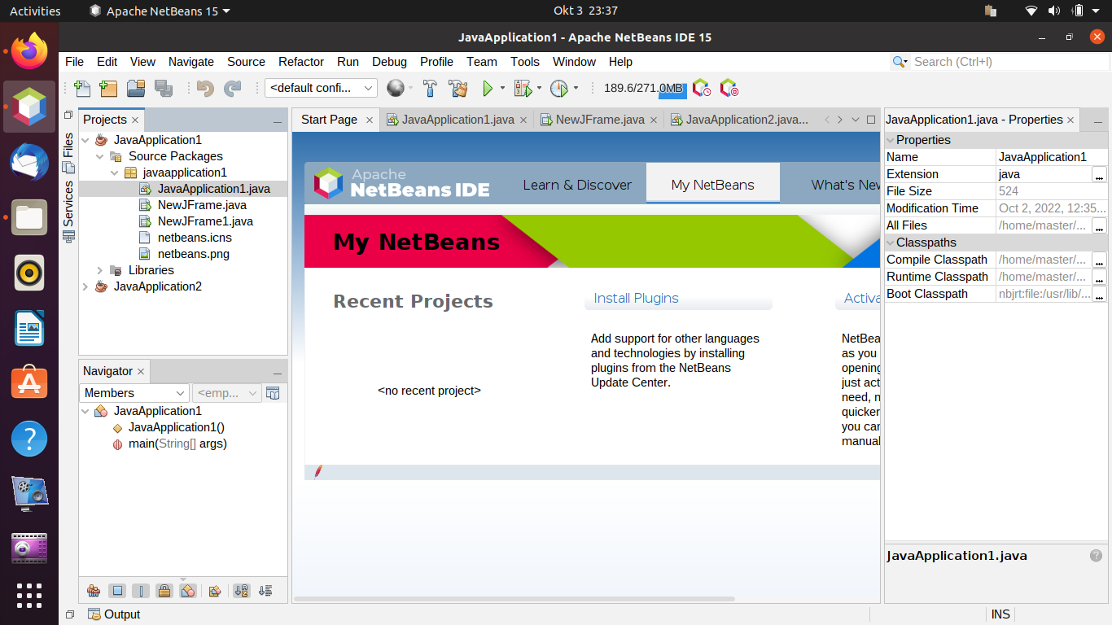1112x625 pixels.
Task: Close the Start Page tab
Action: 369,120
